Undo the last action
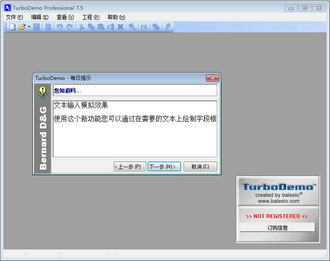Image resolution: width=330 pixels, height=261 pixels. click(x=60, y=27)
